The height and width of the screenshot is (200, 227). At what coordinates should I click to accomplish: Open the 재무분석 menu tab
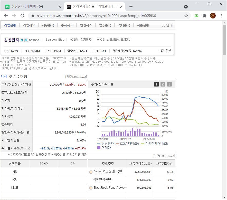(48, 25)
